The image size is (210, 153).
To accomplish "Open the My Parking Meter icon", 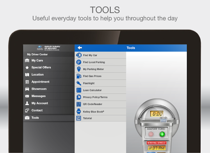I will [x=79, y=69].
